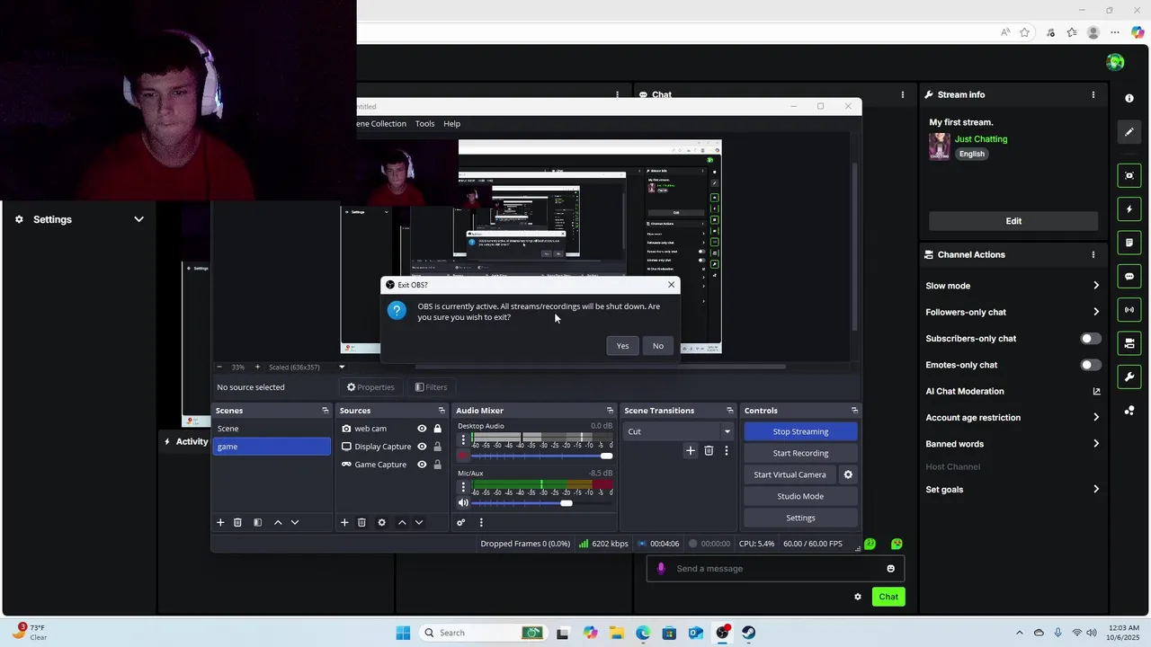Screen dimensions: 1151x647
Task: Select the Scene item in Scenes list
Action: point(272,429)
